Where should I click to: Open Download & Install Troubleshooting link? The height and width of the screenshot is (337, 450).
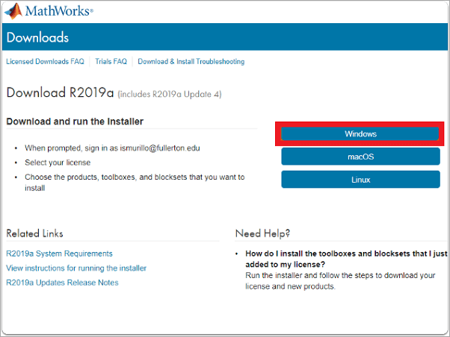[x=191, y=62]
